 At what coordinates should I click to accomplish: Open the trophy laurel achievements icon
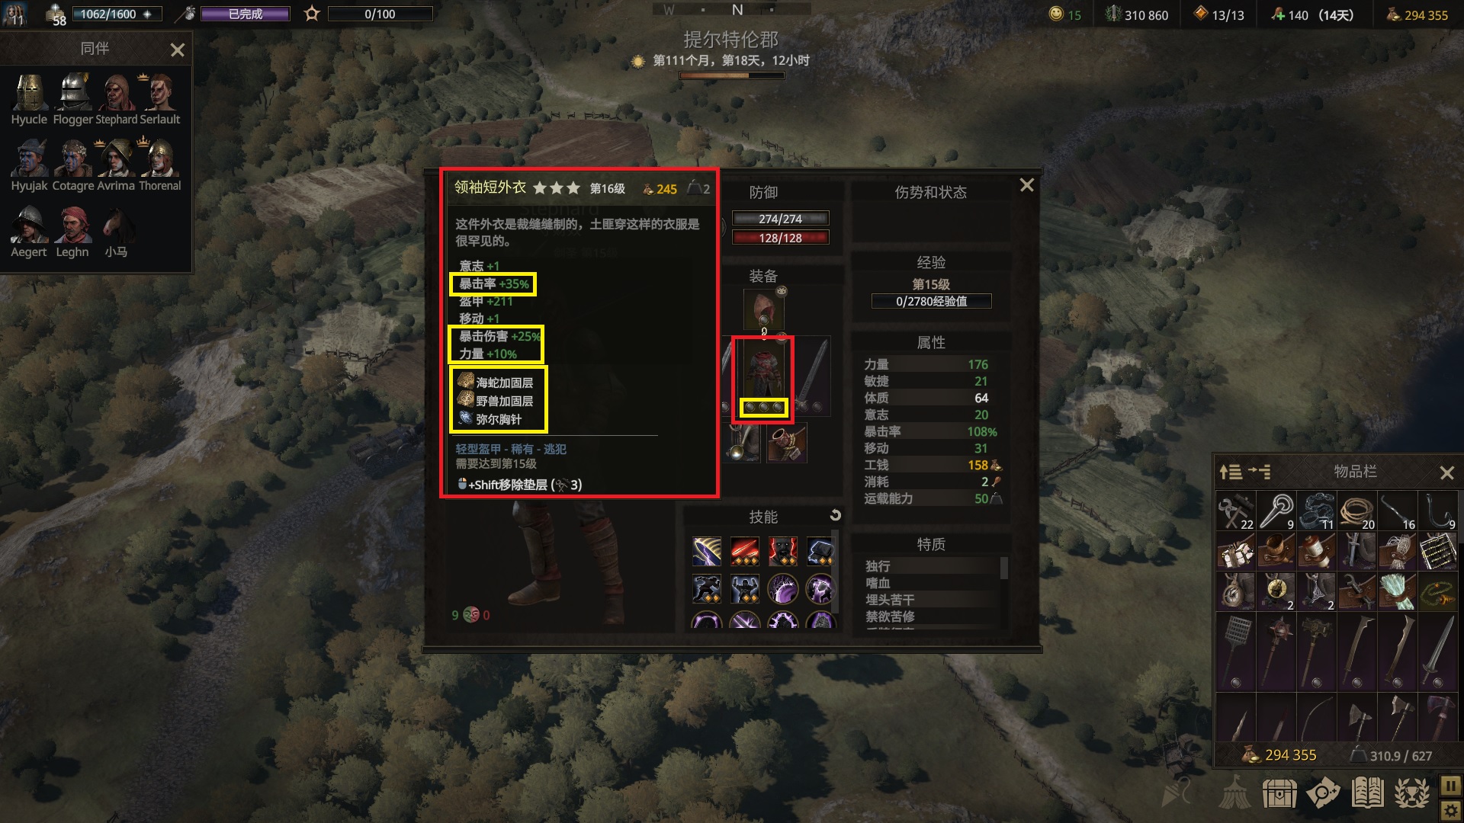tap(1412, 793)
